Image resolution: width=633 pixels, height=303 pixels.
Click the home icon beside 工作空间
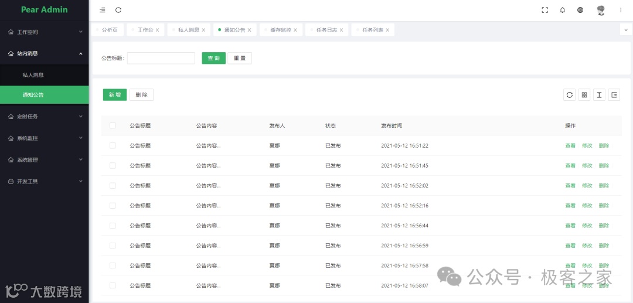click(x=11, y=32)
